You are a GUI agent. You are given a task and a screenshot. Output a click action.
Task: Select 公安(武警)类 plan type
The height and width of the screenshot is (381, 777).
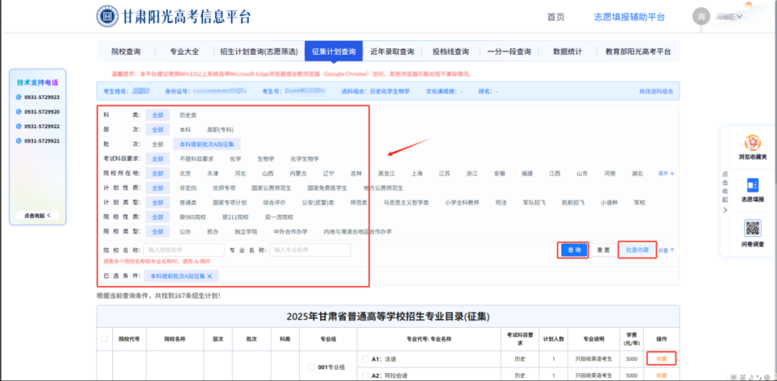(x=318, y=203)
